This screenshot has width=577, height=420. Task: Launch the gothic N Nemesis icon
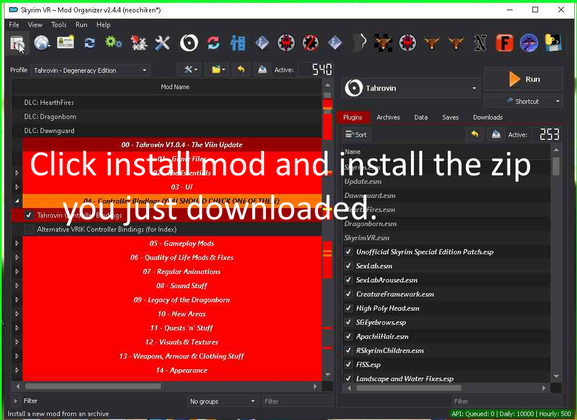[480, 43]
